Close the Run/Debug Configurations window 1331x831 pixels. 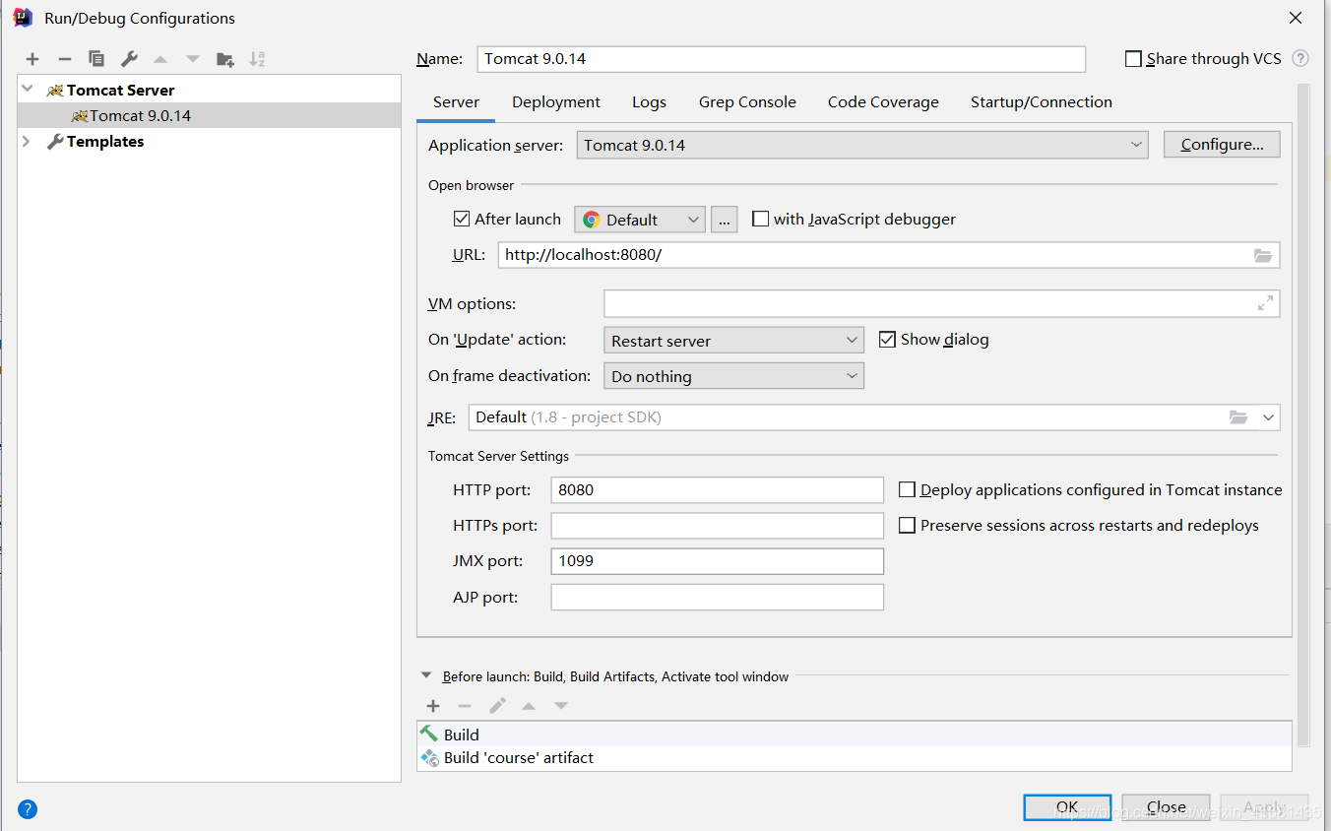(1296, 18)
